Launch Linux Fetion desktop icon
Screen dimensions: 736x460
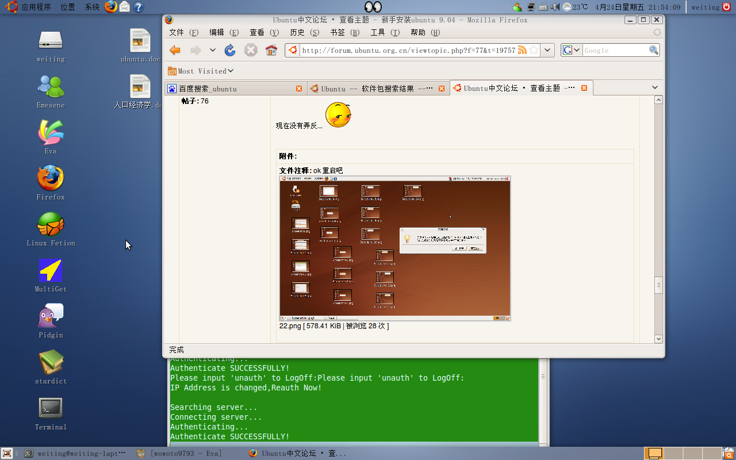(x=51, y=229)
